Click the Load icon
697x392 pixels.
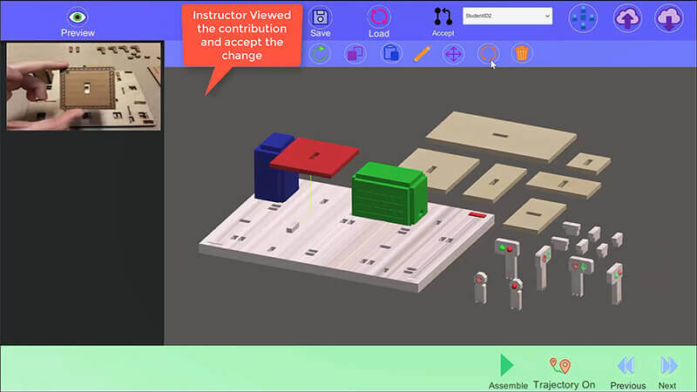tap(379, 17)
